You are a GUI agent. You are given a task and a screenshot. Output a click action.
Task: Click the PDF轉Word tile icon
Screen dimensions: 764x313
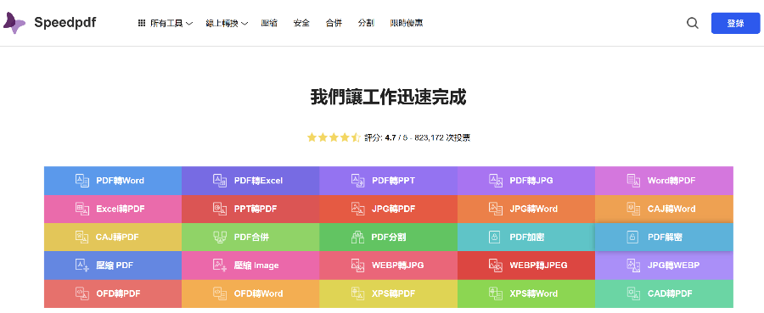click(82, 181)
